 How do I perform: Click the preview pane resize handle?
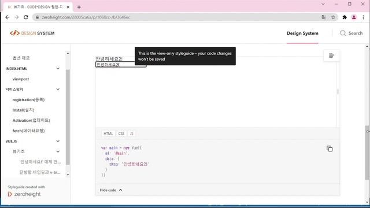338,91
